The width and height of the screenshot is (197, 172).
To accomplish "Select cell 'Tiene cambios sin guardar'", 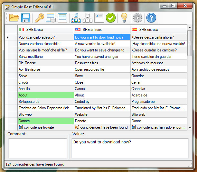I will coord(159,57).
